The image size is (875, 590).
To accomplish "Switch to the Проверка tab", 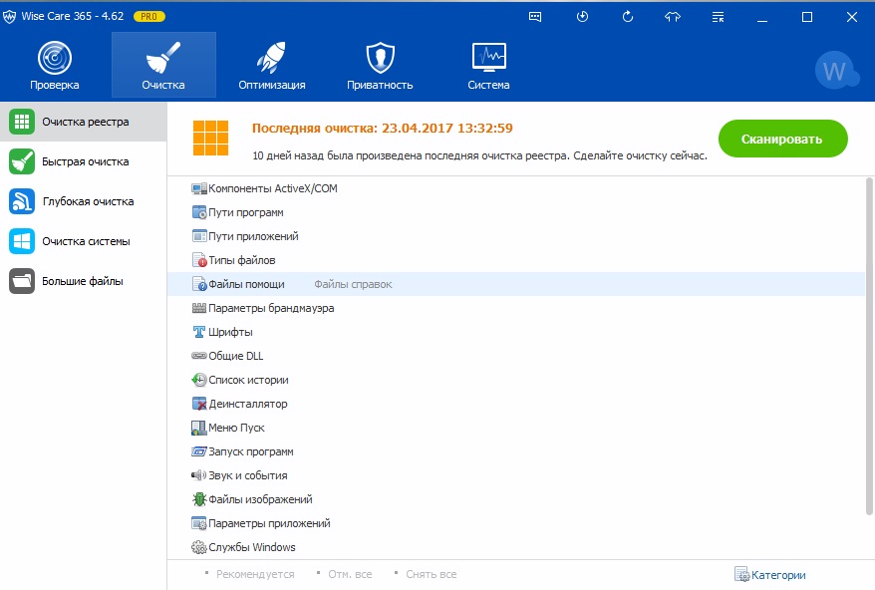I will [55, 66].
